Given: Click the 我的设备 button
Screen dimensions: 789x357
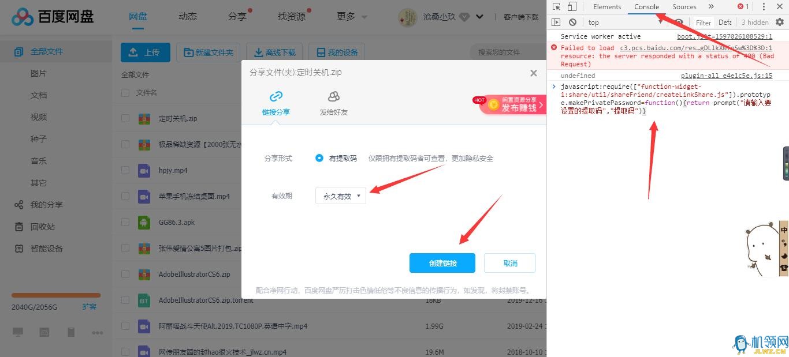Looking at the screenshot, I should pyautogui.click(x=337, y=52).
